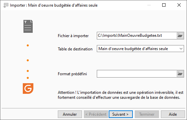This screenshot has width=187, height=120.
Task: Click the second orange wizard step dot
Action: click(28, 60)
